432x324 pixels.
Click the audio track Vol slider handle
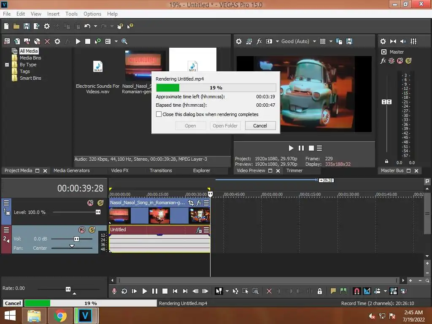(x=77, y=239)
